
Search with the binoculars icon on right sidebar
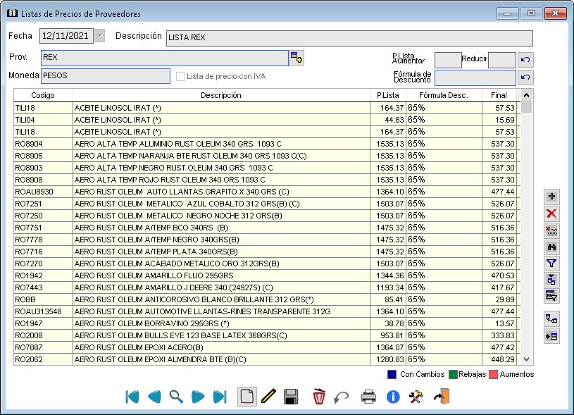point(551,247)
